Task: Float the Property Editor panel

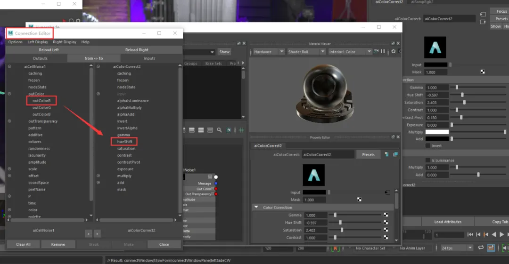Action: 393,137
